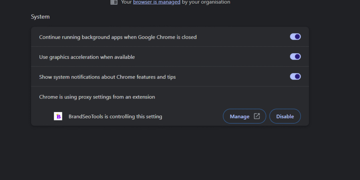Viewport: 360px width, 180px height.
Task: Click the Manage extension button
Action: 244,116
